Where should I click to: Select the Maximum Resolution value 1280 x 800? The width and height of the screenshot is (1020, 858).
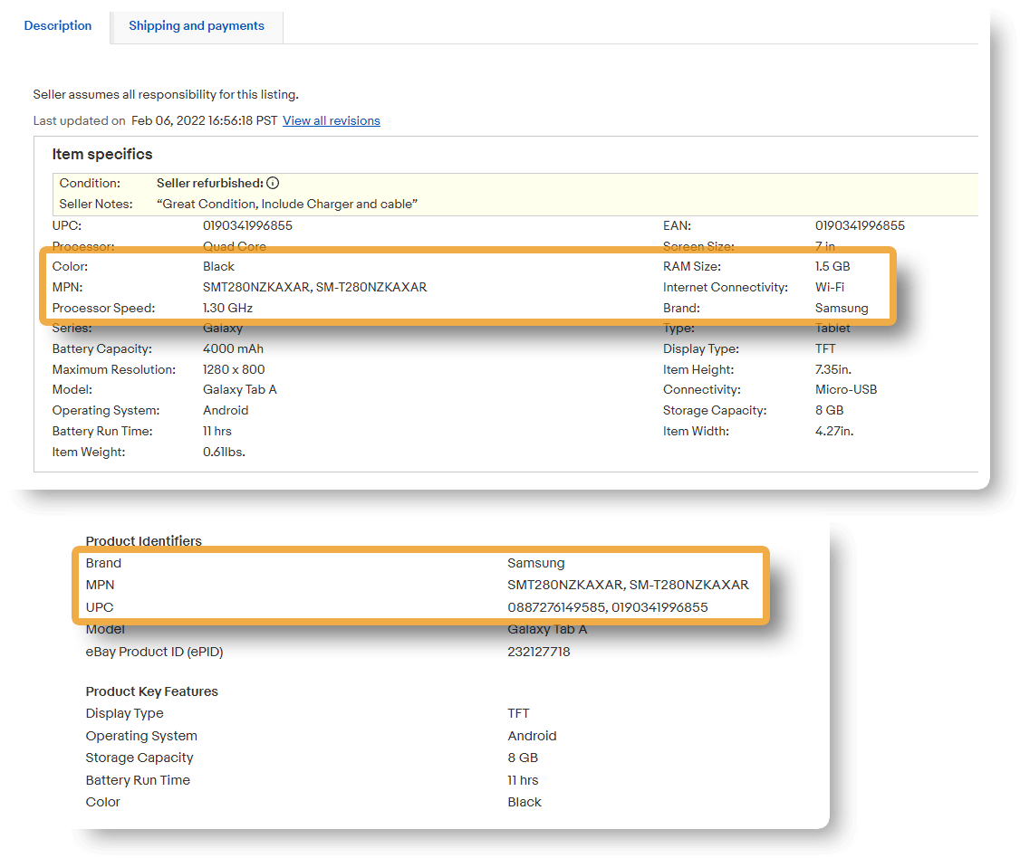coord(234,370)
